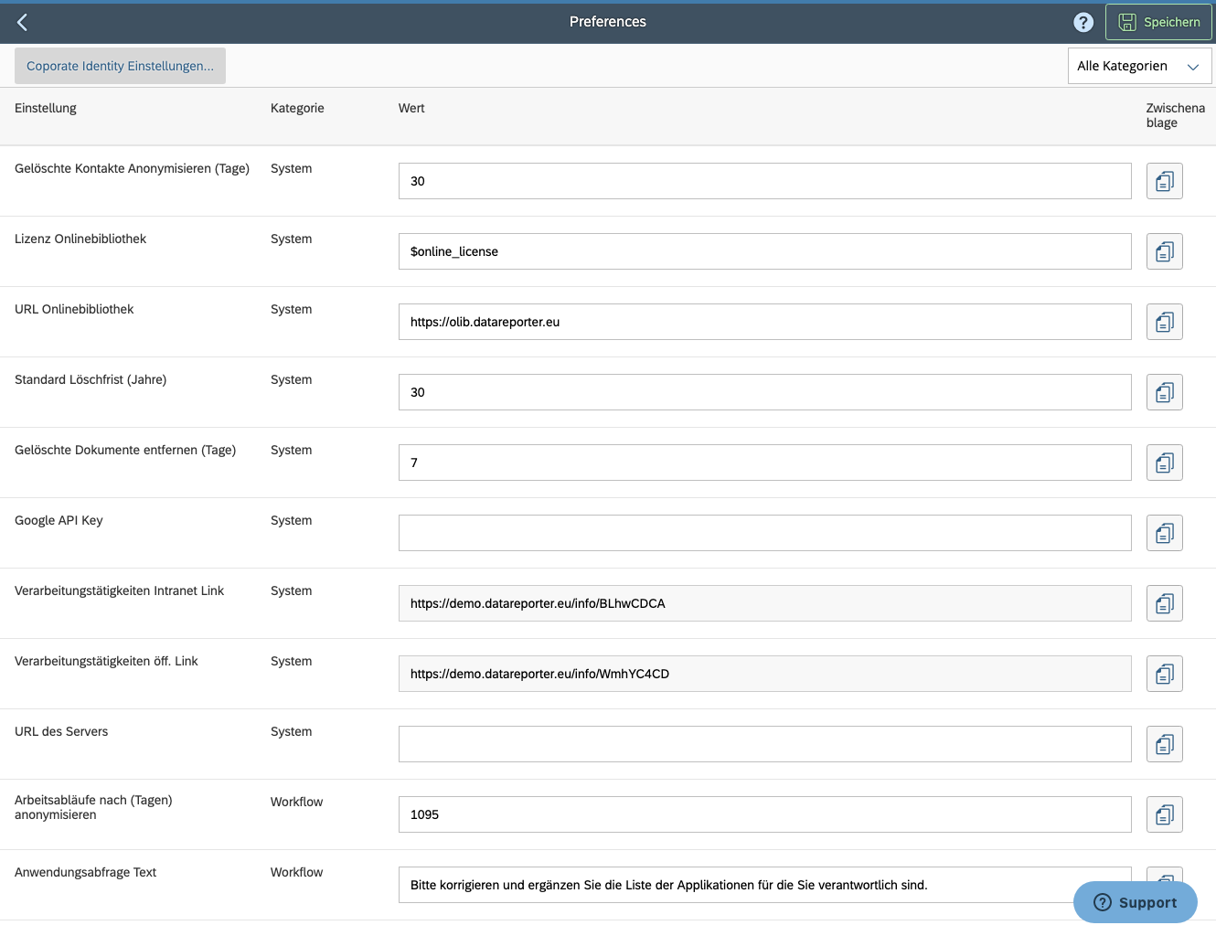Copy the "Lizenz Onlinebibliothek" value to clipboard
The height and width of the screenshot is (936, 1216).
coord(1164,251)
